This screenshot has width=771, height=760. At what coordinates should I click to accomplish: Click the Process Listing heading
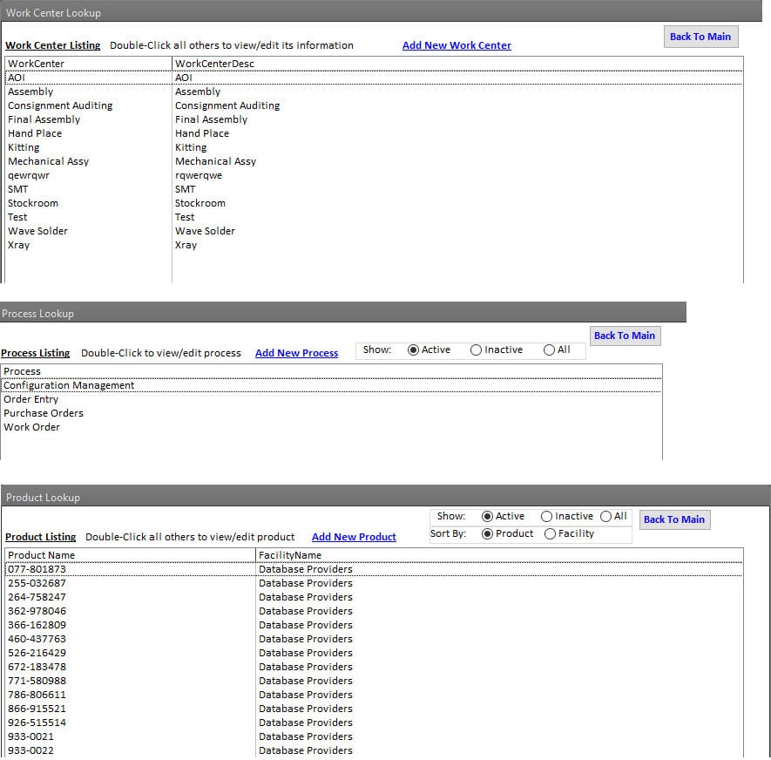click(x=36, y=353)
